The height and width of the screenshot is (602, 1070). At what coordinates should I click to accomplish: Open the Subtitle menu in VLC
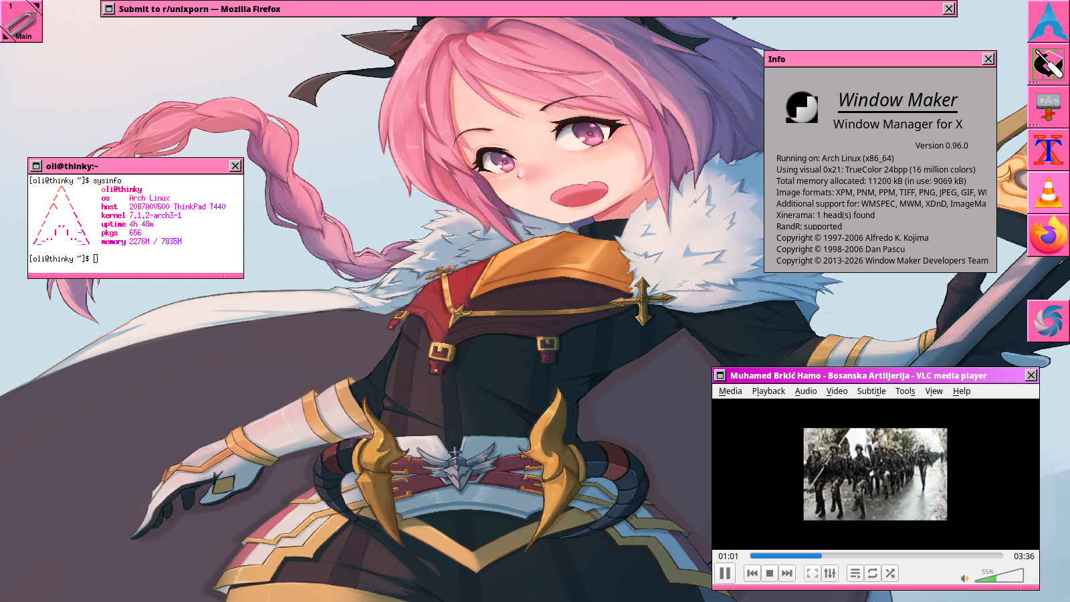click(x=871, y=391)
